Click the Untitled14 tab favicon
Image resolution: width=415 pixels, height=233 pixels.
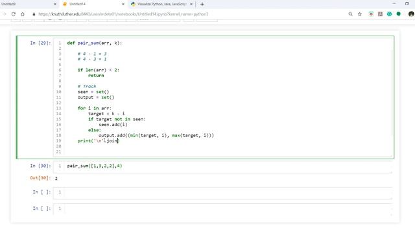pos(65,5)
